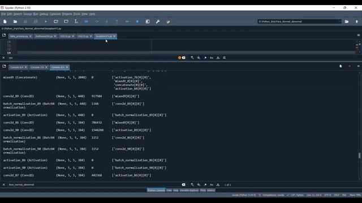Click conda Python environment in status bar

click(244, 195)
